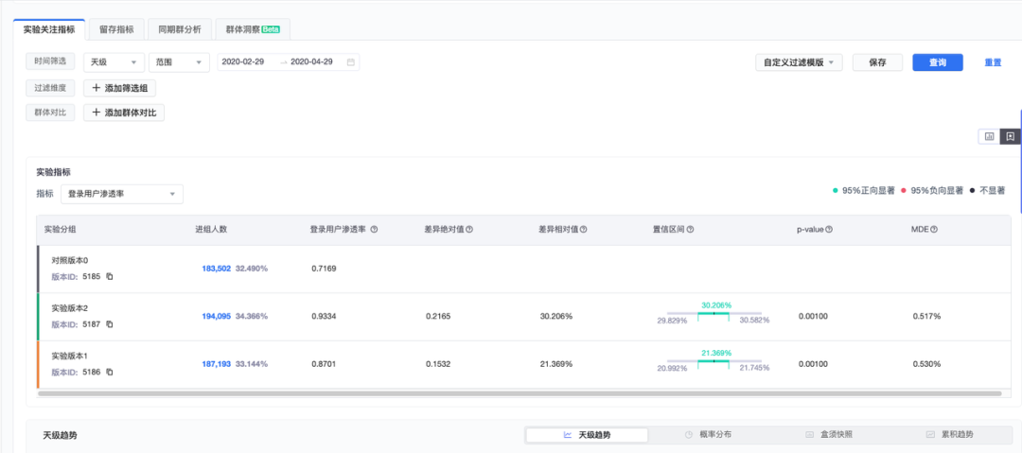Viewport: 1022px width, 453px height.
Task: Click 添加群体对比 button
Action: coord(125,113)
